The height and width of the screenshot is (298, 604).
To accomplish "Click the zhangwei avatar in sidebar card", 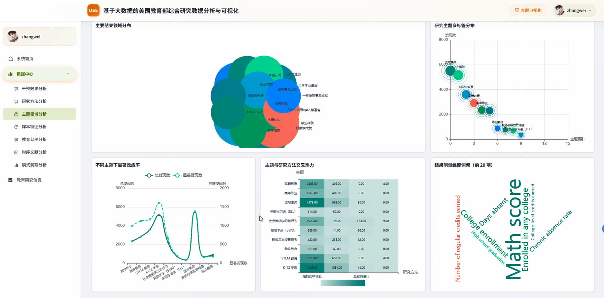I will point(13,36).
